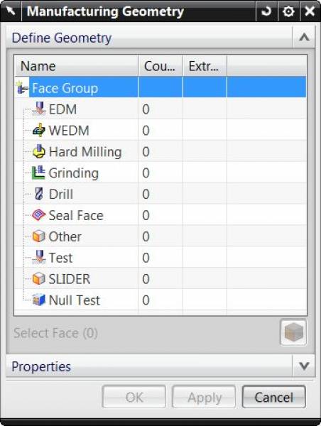Click the Null Test cube icon
The width and height of the screenshot is (321, 426).
(x=38, y=300)
